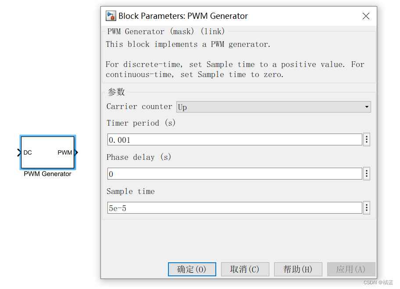Click the 应用(A) apply button
This screenshot has height=289, width=400.
pos(351,269)
